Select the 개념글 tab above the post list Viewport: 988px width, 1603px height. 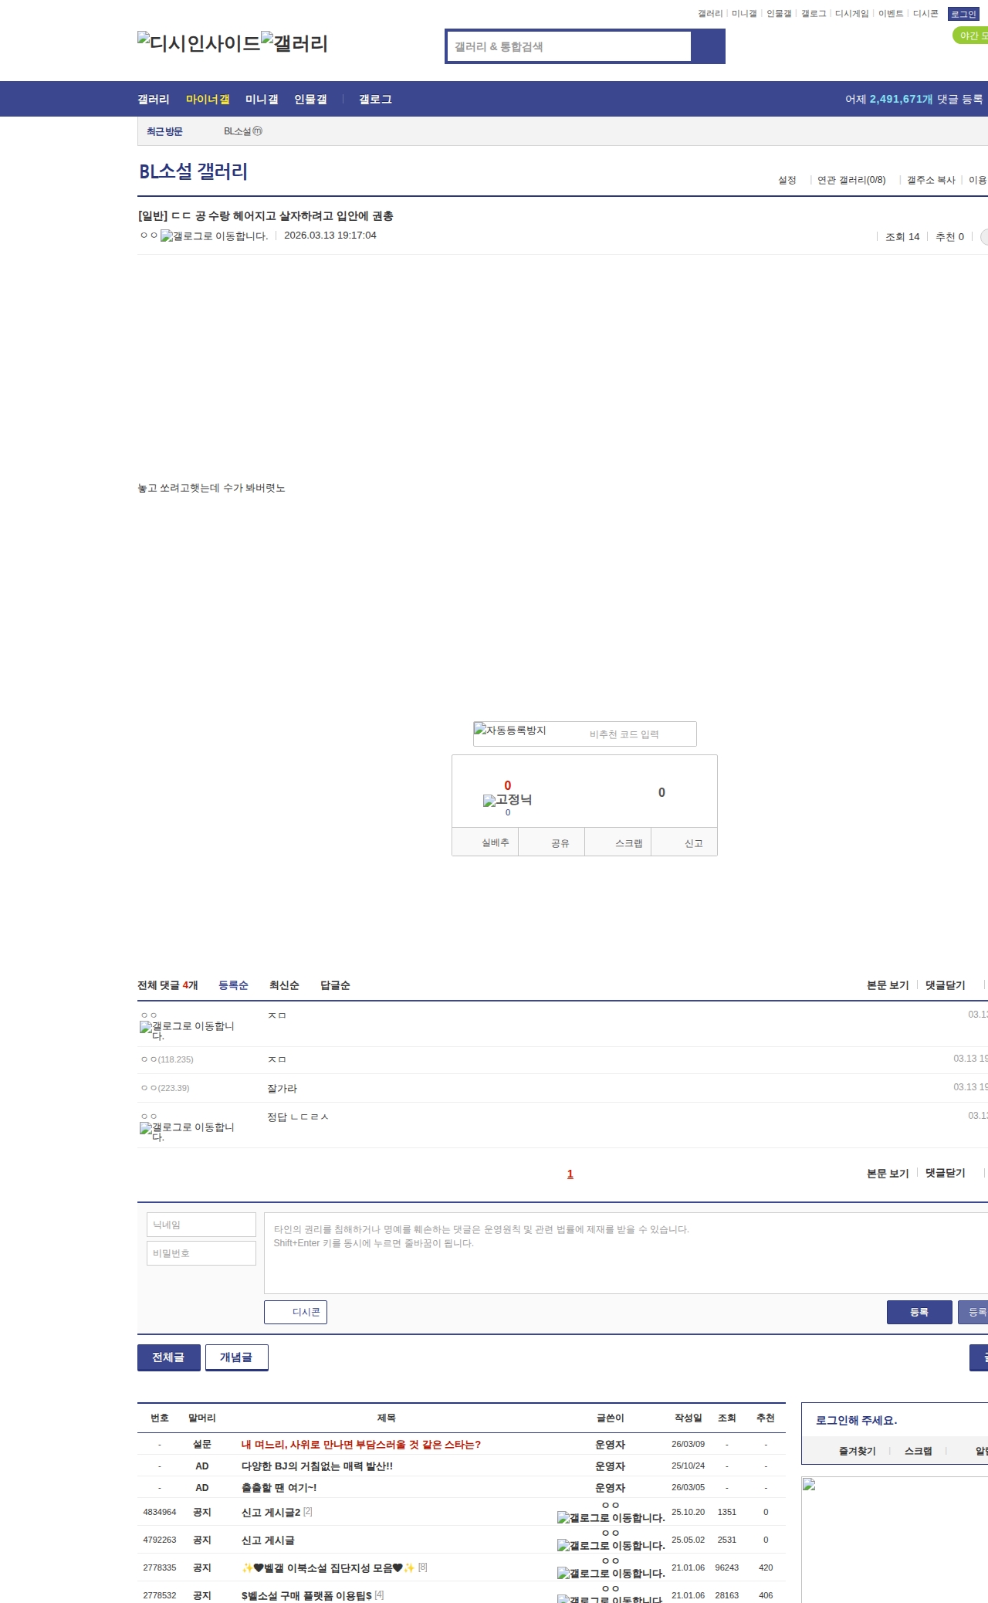236,1357
